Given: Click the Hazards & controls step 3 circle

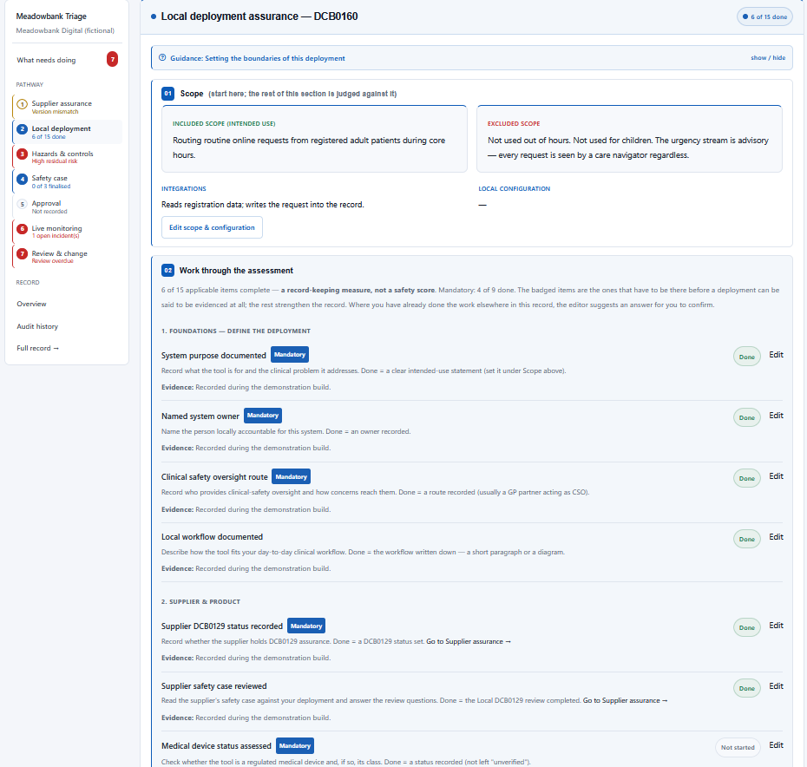Looking at the screenshot, I should (23, 154).
